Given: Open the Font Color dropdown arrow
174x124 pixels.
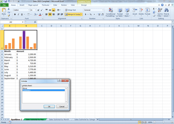Looking at the screenshot, I should coord(42,14).
